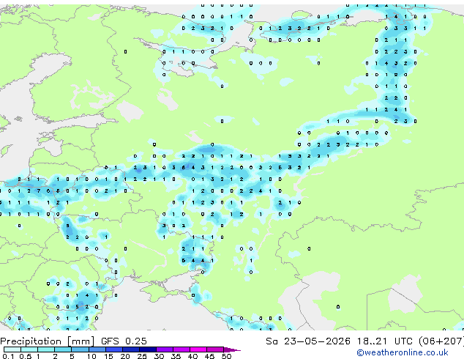Click the legend scale label '25'
This screenshot has height=359, width=464.
[x=142, y=356]
